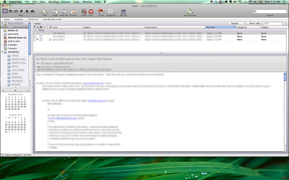Click the Filter text field

(x=273, y=24)
